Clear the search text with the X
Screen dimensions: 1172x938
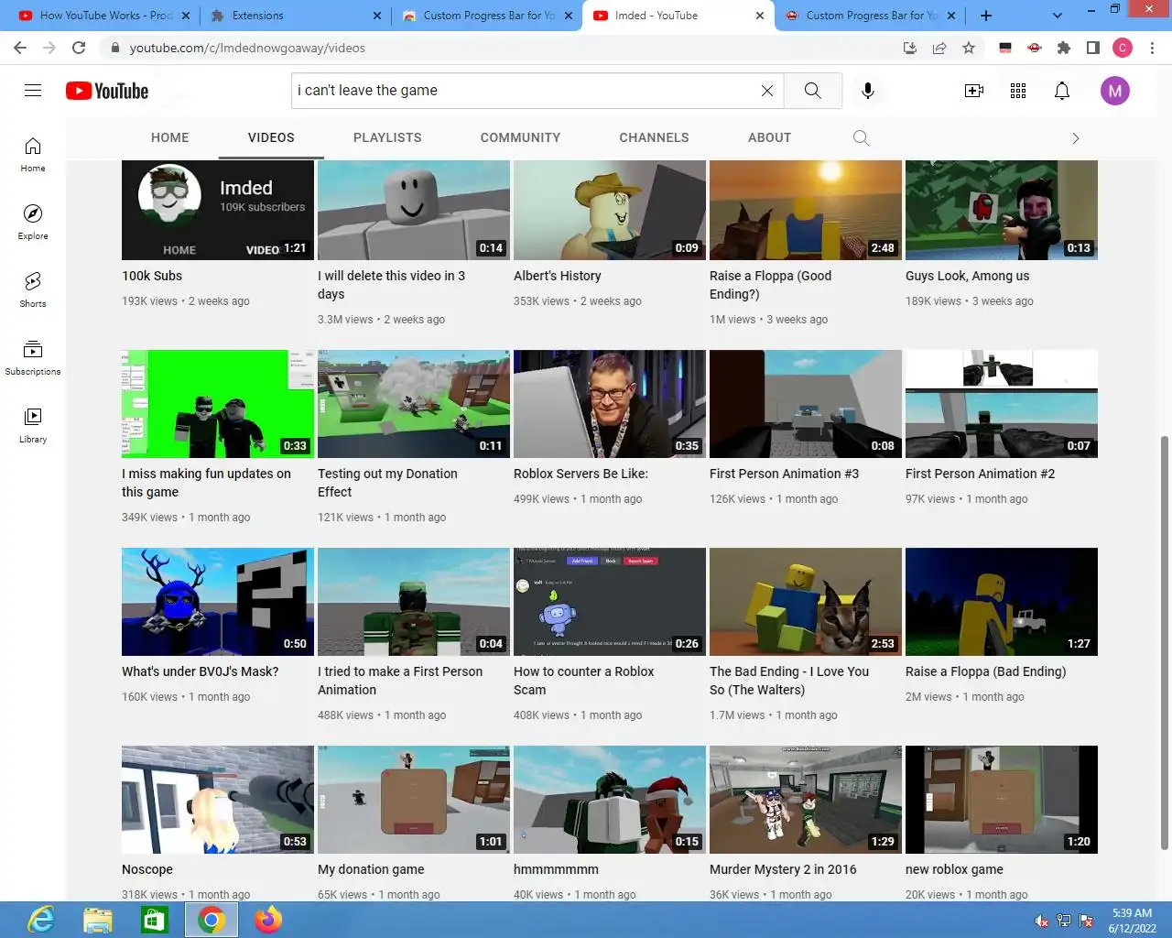coord(767,91)
